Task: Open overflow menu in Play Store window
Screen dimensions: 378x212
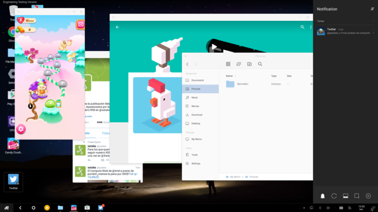Action: pyautogui.click(x=311, y=27)
